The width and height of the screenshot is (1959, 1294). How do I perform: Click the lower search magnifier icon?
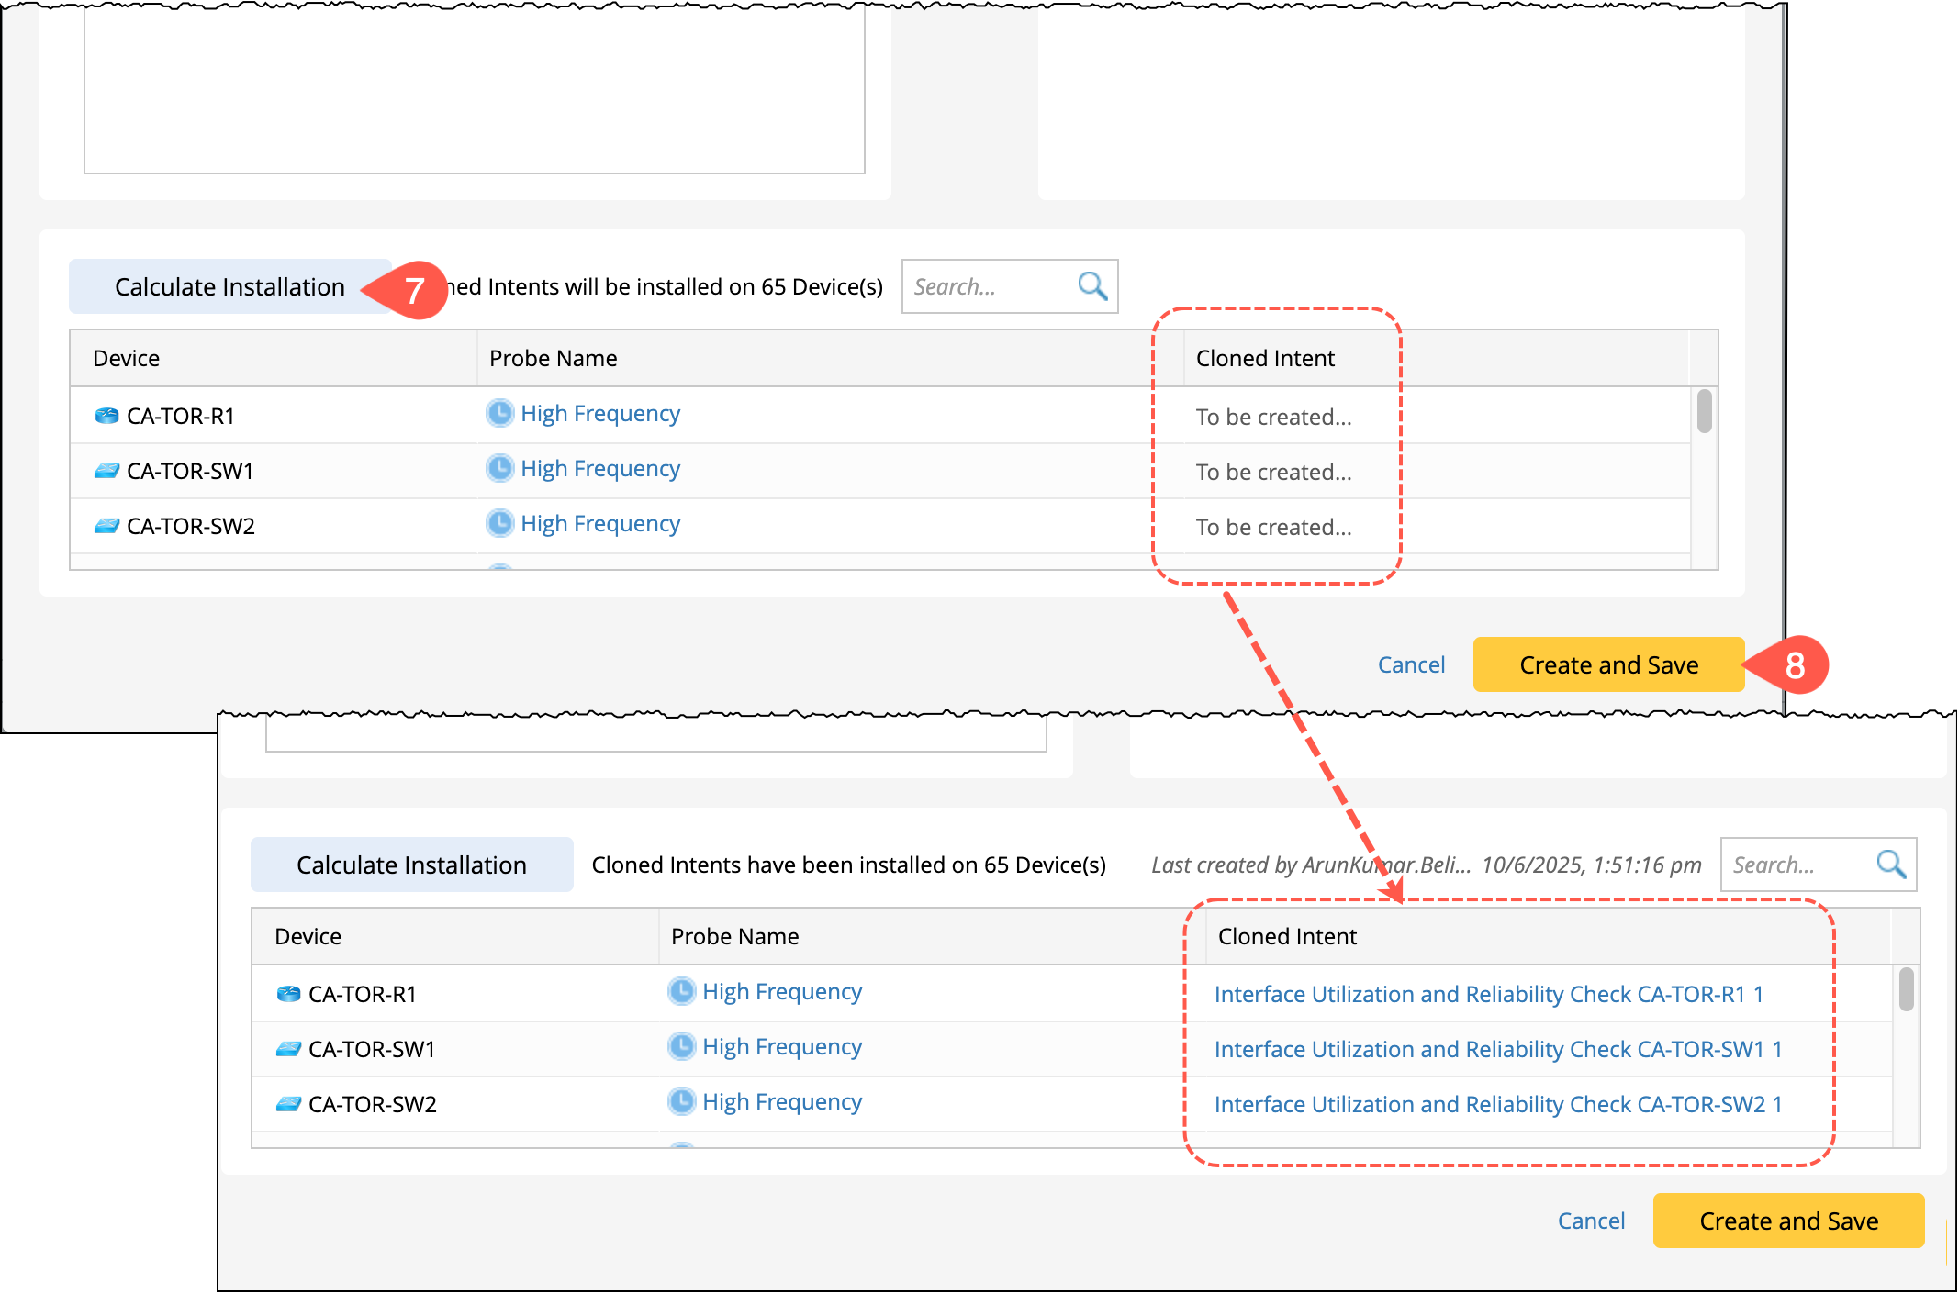pyautogui.click(x=1891, y=864)
